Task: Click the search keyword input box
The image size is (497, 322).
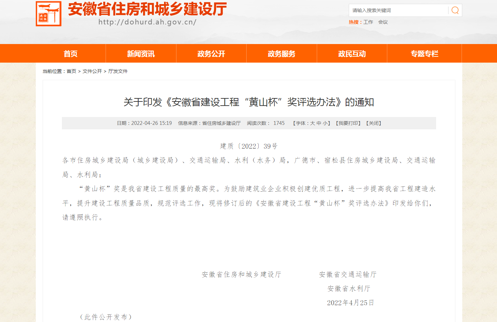Action: (396, 10)
